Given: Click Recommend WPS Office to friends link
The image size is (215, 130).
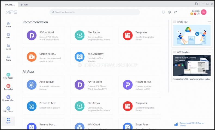Looking at the screenshot, I should tap(191, 124).
